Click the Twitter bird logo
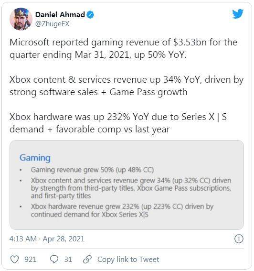Image resolution: width=254 pixels, height=271 pixels. [238, 14]
